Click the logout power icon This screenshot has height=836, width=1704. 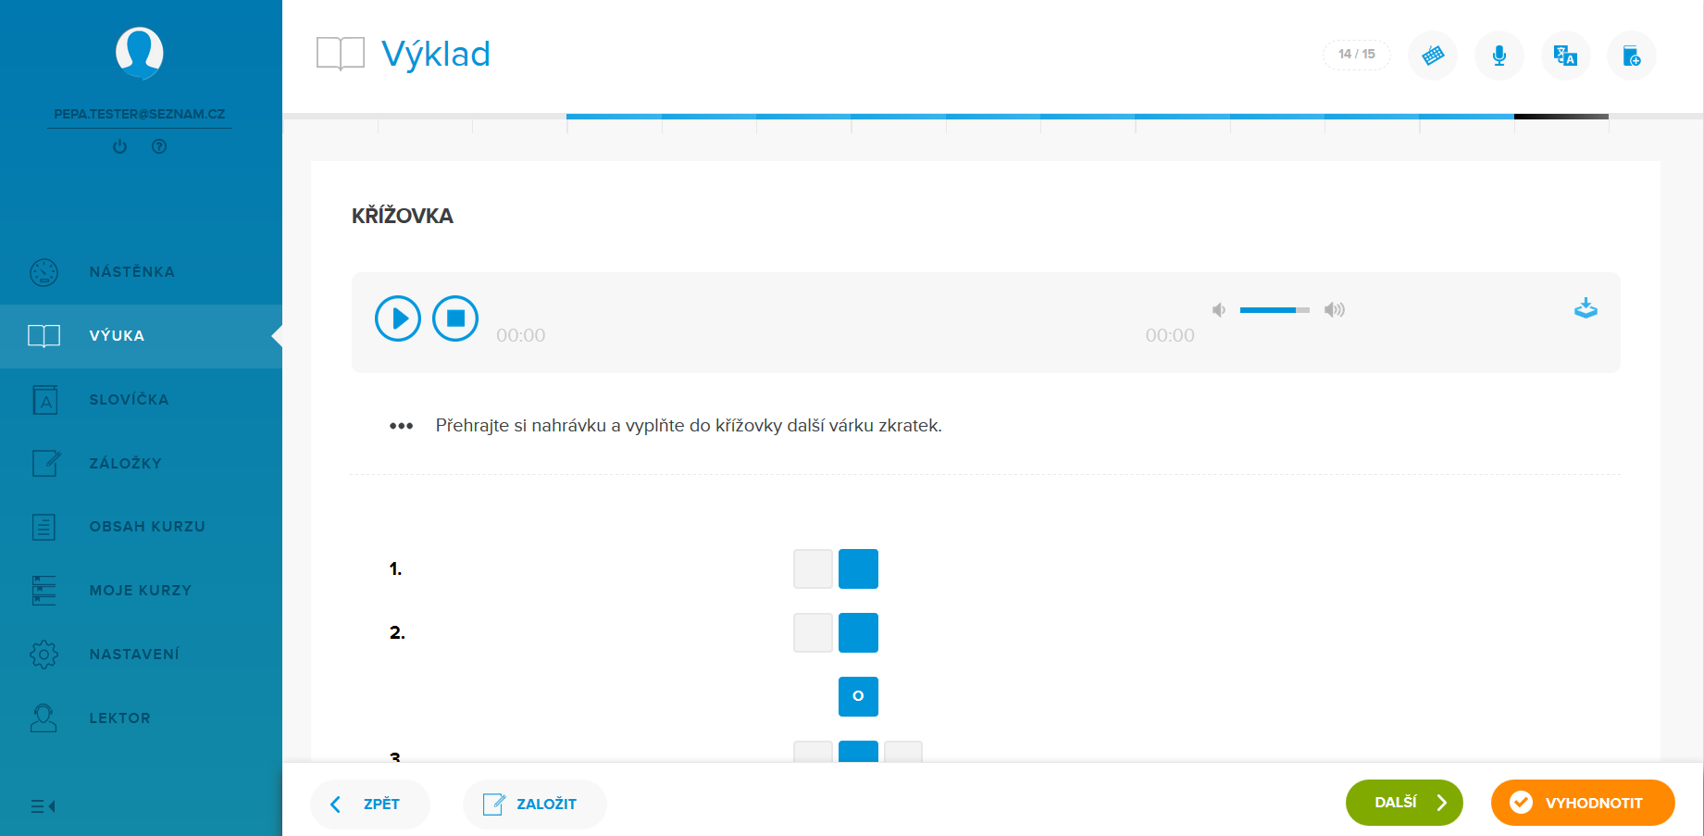(x=119, y=146)
